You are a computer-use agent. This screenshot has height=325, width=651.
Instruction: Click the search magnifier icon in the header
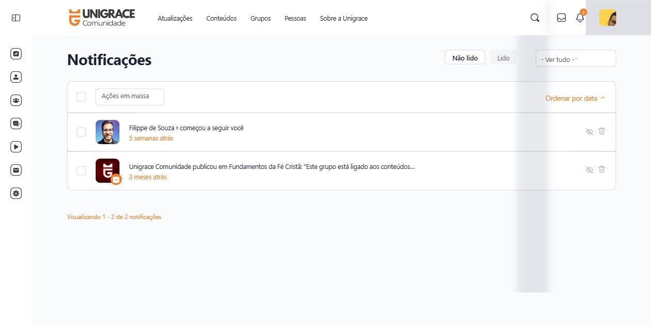point(535,18)
